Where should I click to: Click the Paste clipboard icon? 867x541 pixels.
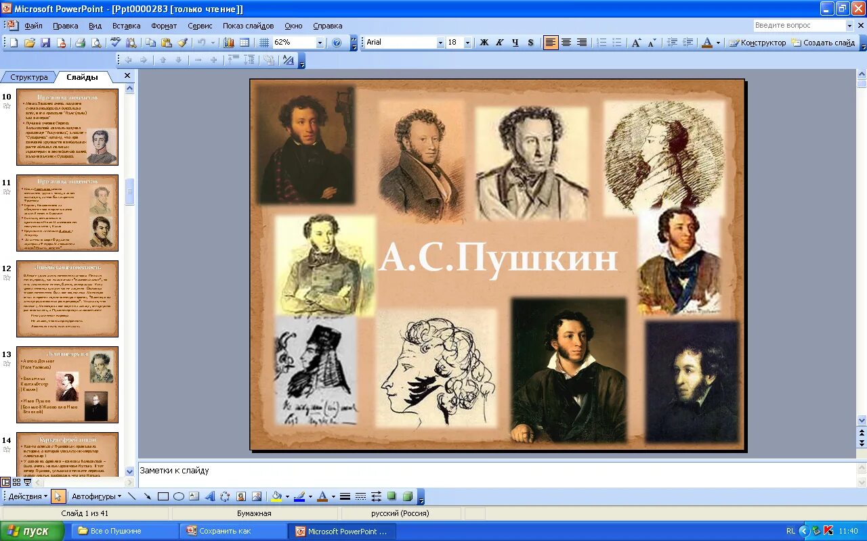click(167, 43)
